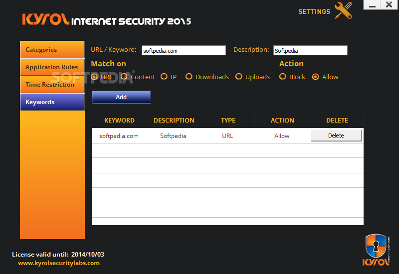Click the Allow action cell in the table
399x274 pixels.
point(282,136)
